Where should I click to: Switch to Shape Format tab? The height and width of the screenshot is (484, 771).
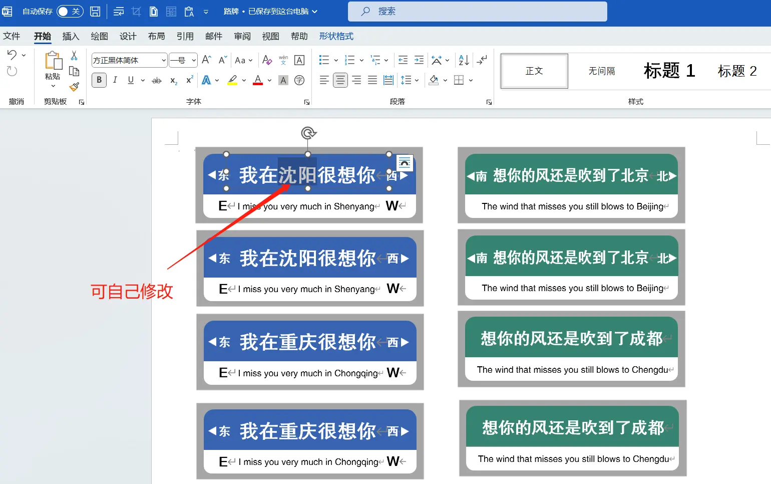tap(336, 36)
